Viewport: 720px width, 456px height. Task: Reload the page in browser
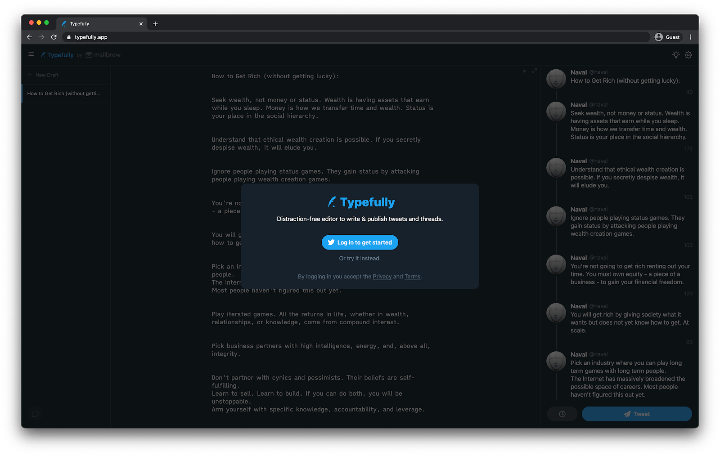click(x=54, y=37)
